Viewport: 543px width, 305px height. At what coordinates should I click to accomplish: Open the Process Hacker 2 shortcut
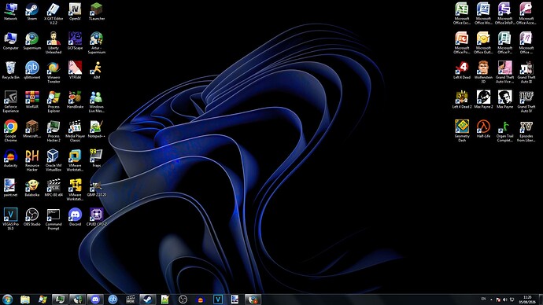(x=54, y=131)
